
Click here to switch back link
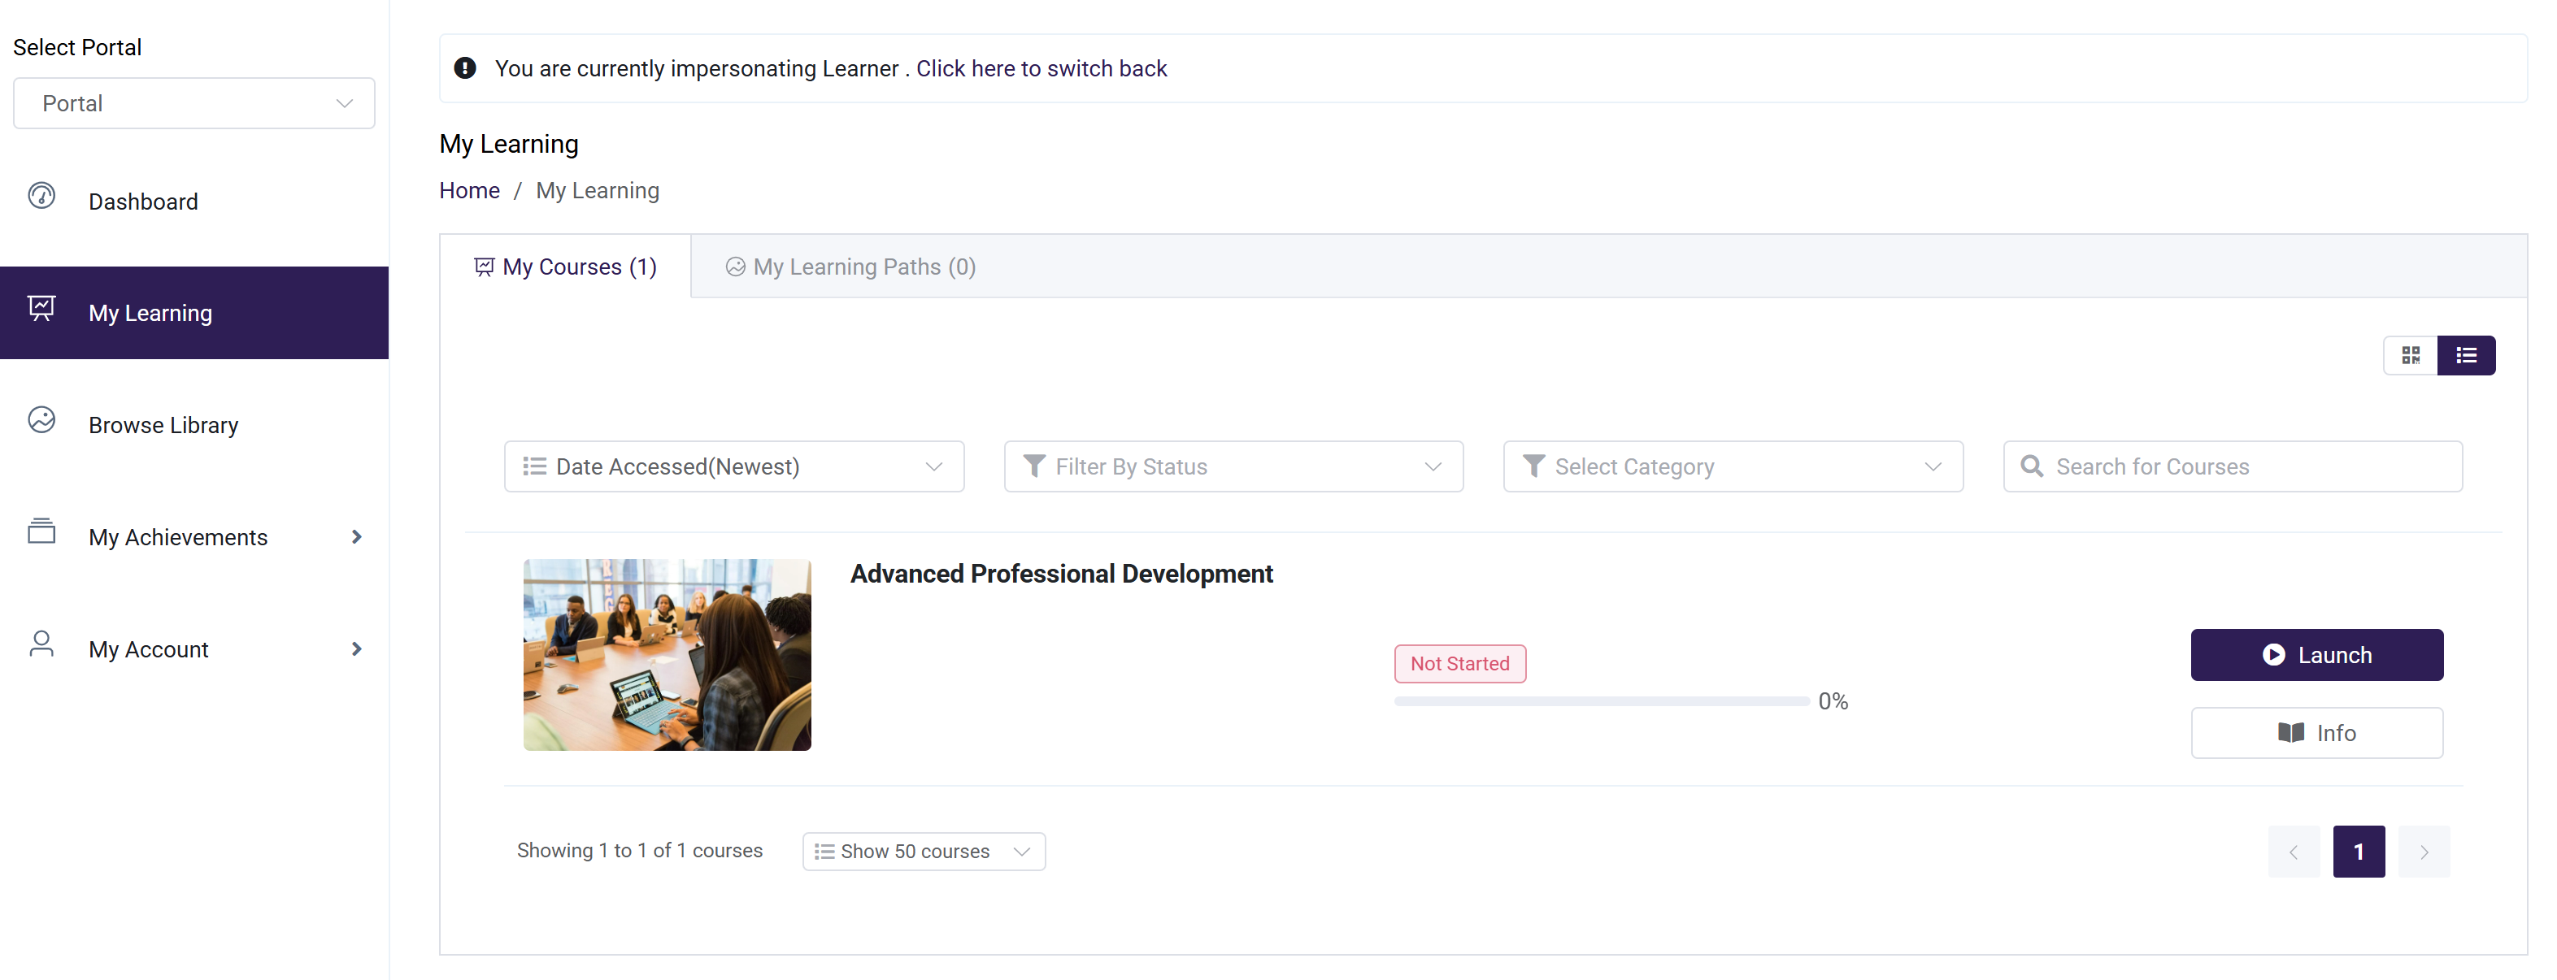pos(1040,68)
